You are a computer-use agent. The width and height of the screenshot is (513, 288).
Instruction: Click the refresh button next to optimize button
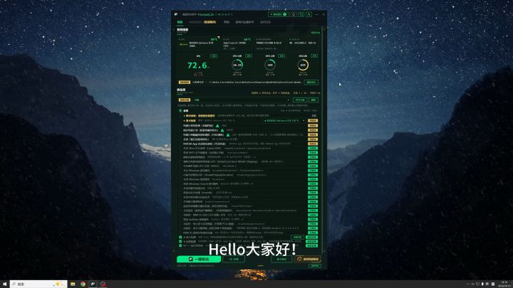[234, 259]
